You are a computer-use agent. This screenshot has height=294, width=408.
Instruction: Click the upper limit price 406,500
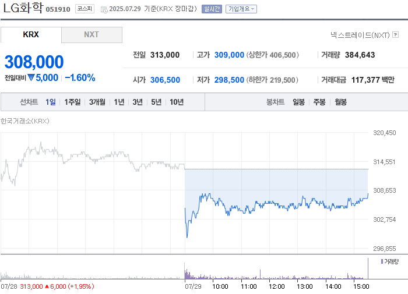coord(283,55)
